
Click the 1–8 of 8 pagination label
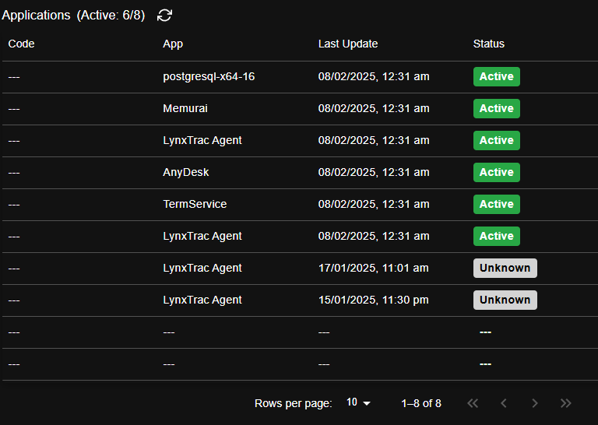pos(421,403)
